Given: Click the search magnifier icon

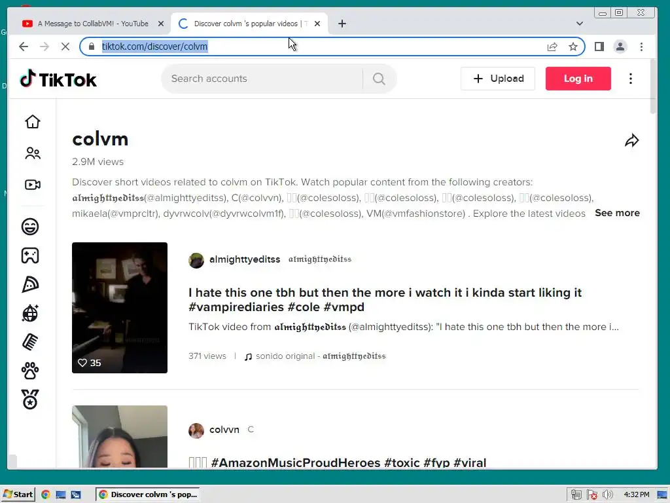Looking at the screenshot, I should pos(379,79).
